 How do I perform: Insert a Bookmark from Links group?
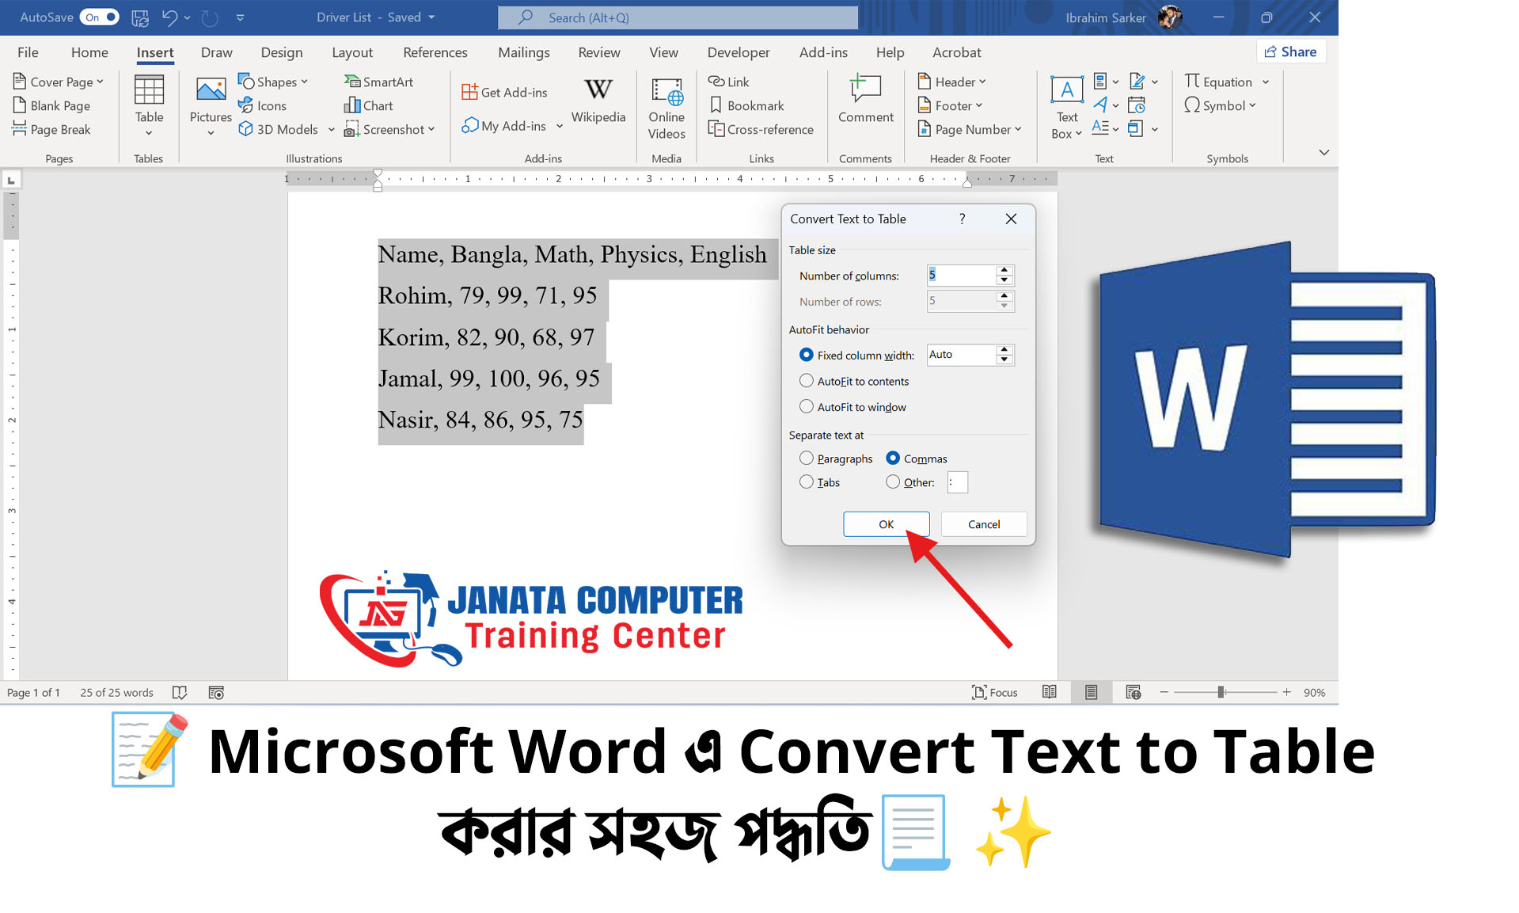point(746,105)
